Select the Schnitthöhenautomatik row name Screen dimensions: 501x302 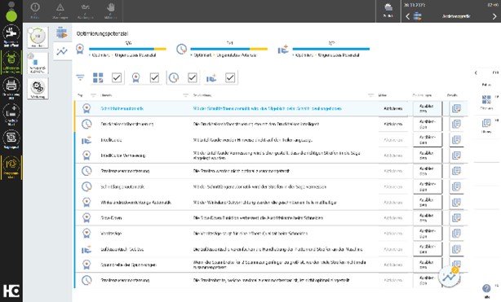click(x=122, y=108)
